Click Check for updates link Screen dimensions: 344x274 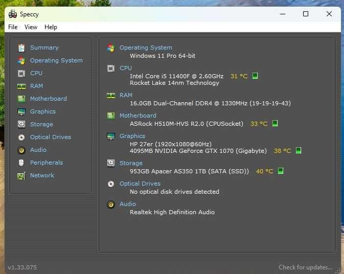coord(305,267)
